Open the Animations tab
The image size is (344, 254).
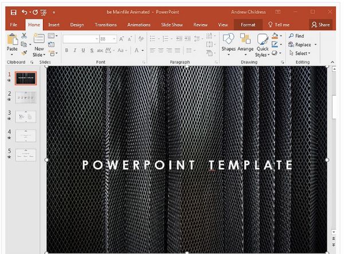[139, 25]
